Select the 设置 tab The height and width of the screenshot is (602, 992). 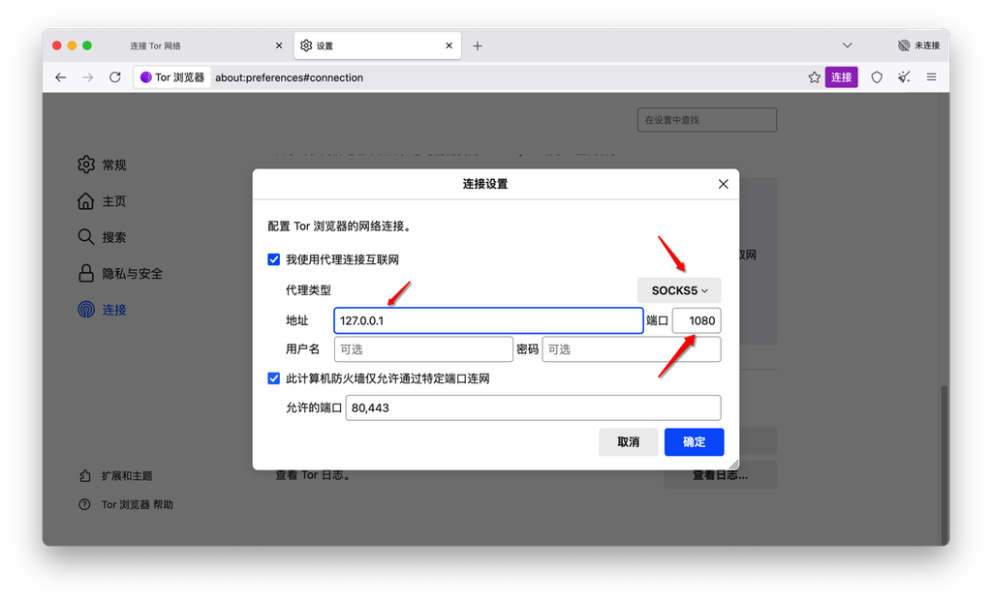378,45
